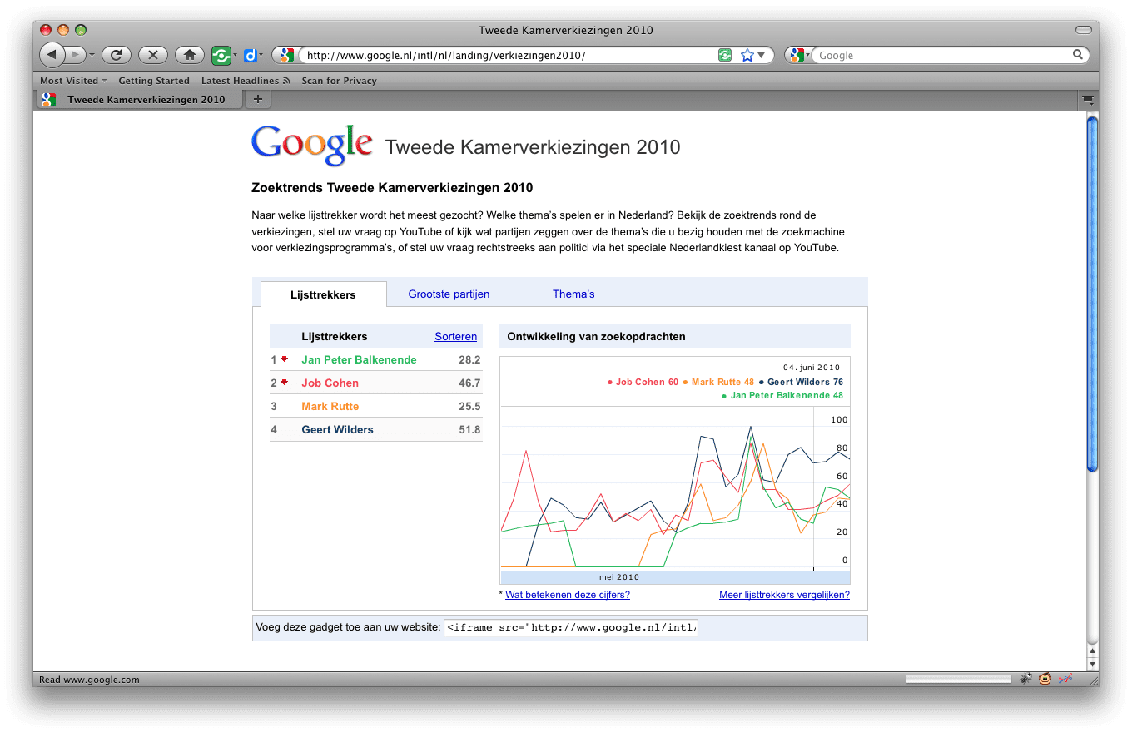This screenshot has height=732, width=1132.
Task: Click the blue 'd' Delicious toolbar icon
Action: tap(250, 56)
